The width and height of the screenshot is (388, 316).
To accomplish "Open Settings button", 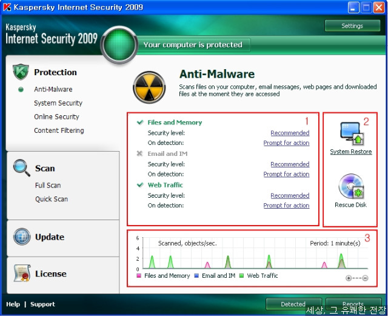I will click(352, 25).
